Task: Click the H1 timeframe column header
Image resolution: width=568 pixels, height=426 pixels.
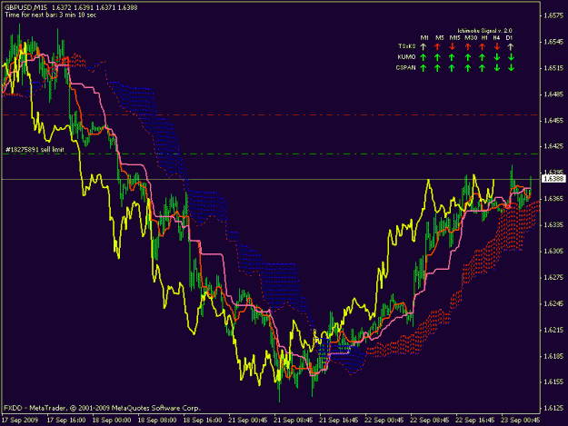Action: pos(484,37)
